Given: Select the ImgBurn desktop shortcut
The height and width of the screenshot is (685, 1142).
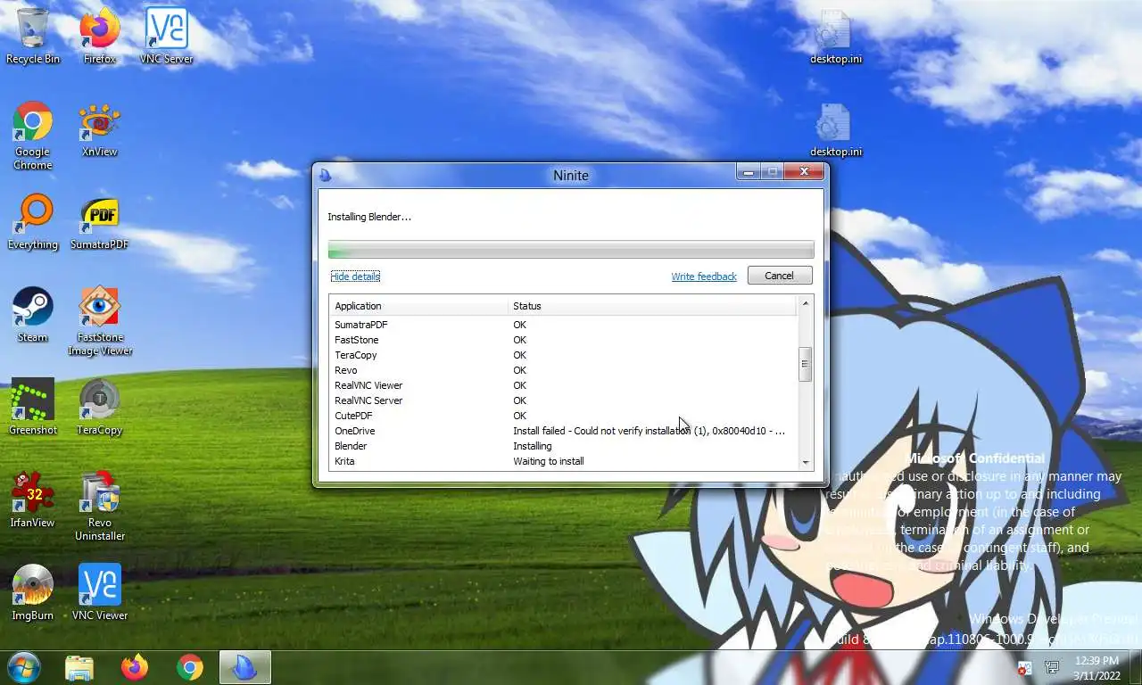Looking at the screenshot, I should (x=33, y=593).
